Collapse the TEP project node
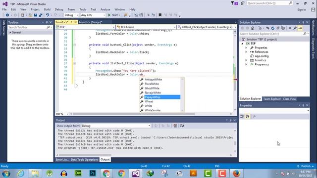This screenshot has width=317, height=178. pyautogui.click(x=242, y=44)
